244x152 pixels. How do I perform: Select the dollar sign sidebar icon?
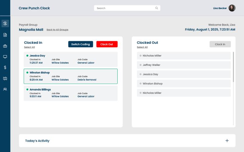point(5,67)
